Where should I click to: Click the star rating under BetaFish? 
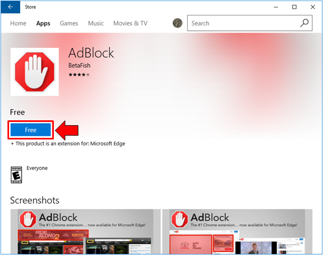pos(79,75)
